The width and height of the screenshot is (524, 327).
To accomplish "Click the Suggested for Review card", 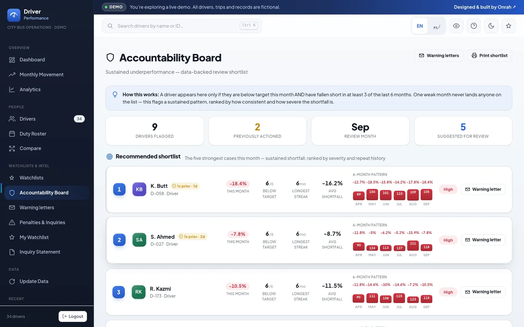I will click(463, 131).
